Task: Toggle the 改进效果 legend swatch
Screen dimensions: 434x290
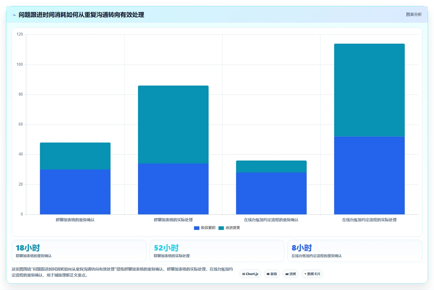Action: 221,228
